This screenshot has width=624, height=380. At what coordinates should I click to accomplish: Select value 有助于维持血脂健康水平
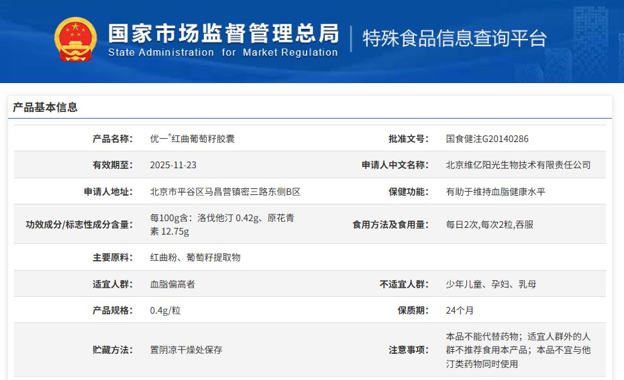click(495, 192)
